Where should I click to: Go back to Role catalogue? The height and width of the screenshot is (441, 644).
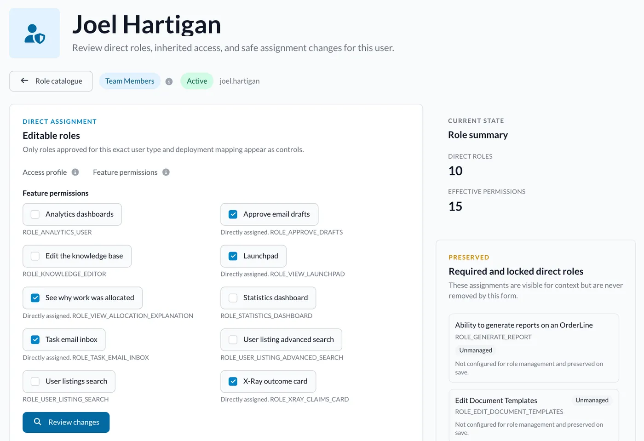(x=51, y=81)
